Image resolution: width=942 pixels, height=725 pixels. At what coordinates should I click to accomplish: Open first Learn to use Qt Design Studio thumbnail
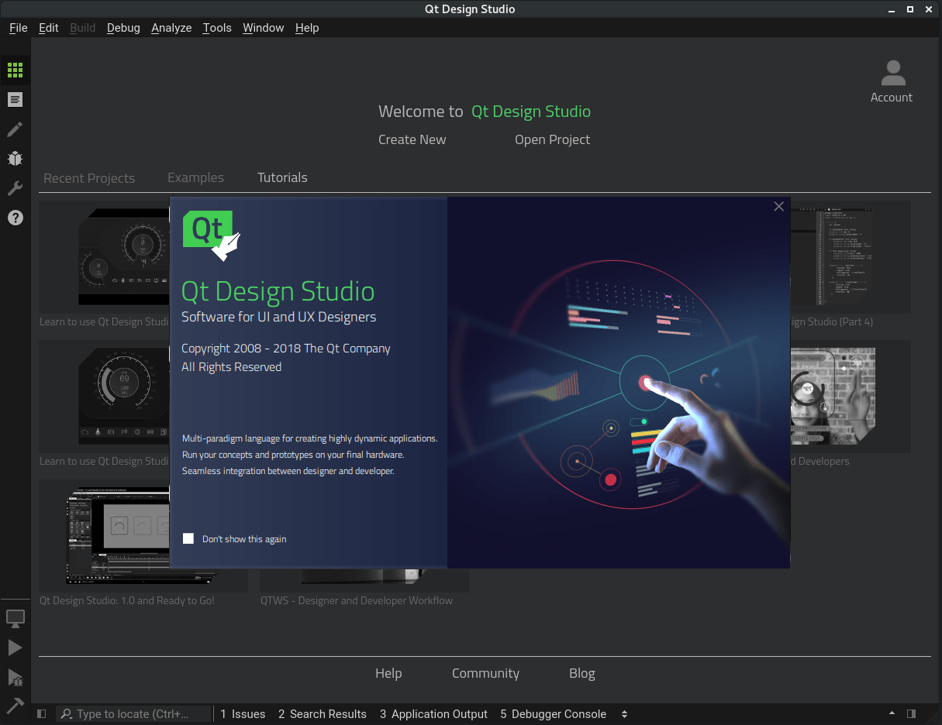point(104,256)
